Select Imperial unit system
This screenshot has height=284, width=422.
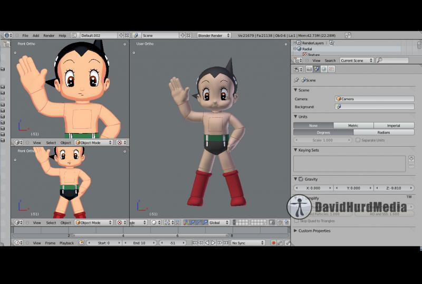[394, 125]
